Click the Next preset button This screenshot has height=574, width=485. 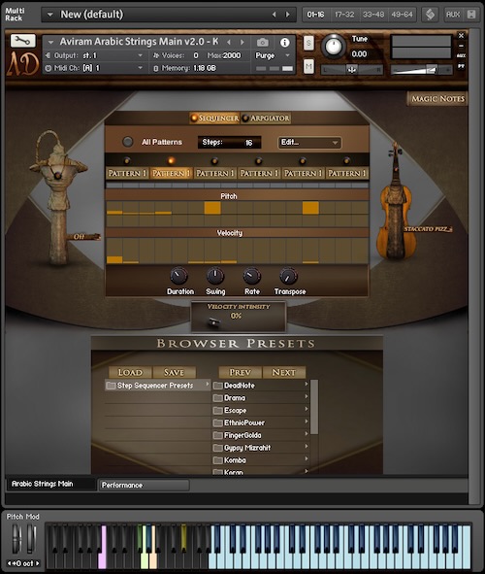(283, 372)
